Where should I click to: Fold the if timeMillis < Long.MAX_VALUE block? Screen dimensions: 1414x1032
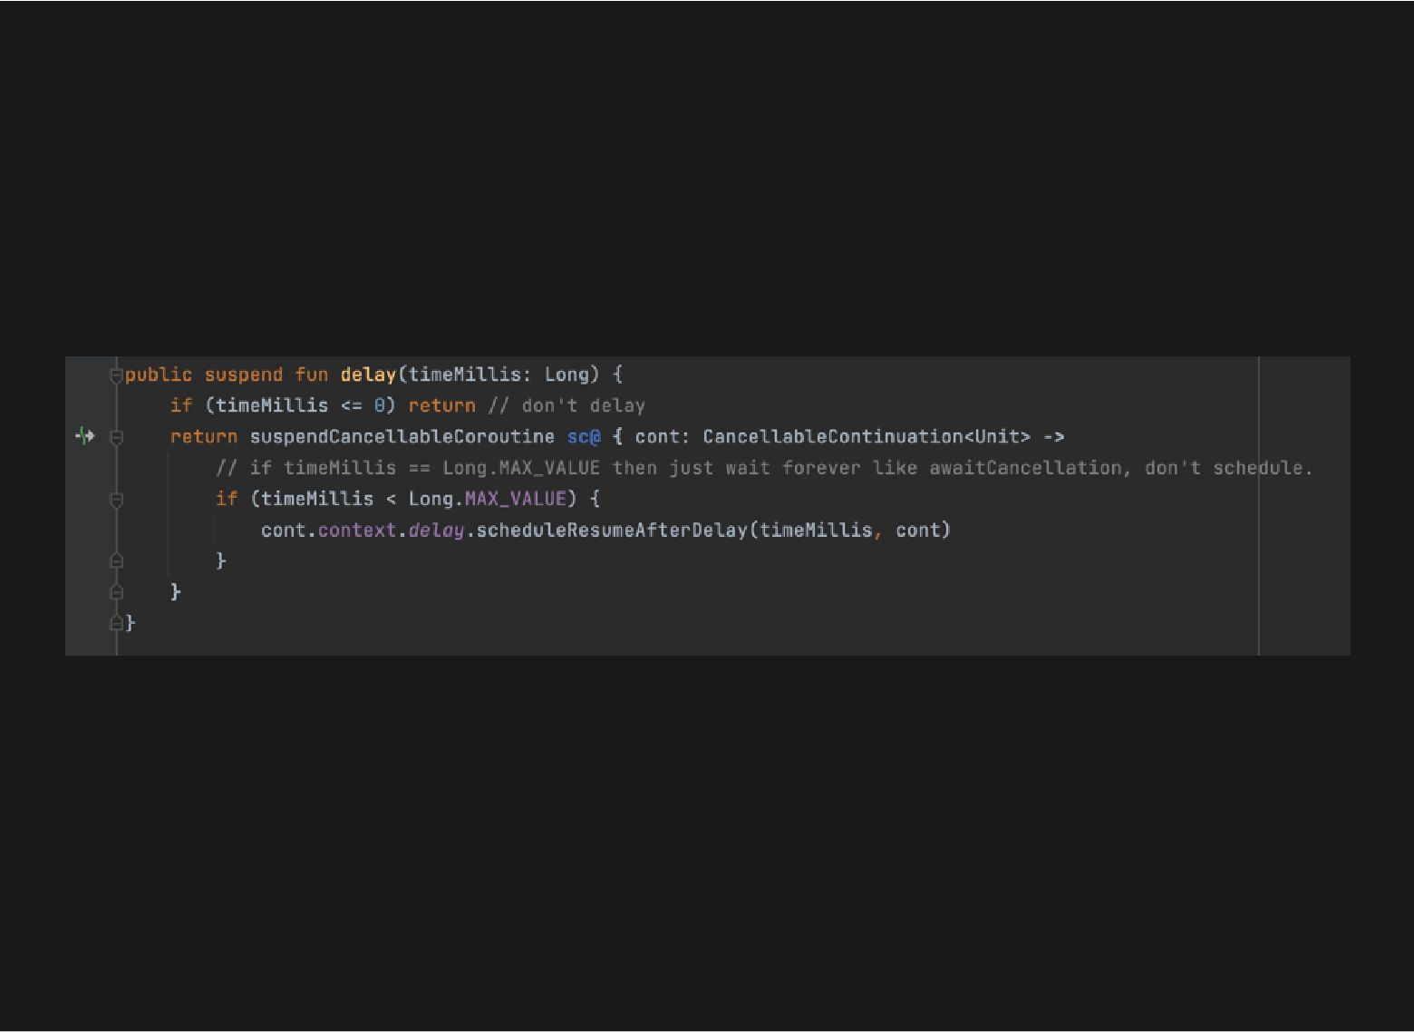tap(116, 500)
